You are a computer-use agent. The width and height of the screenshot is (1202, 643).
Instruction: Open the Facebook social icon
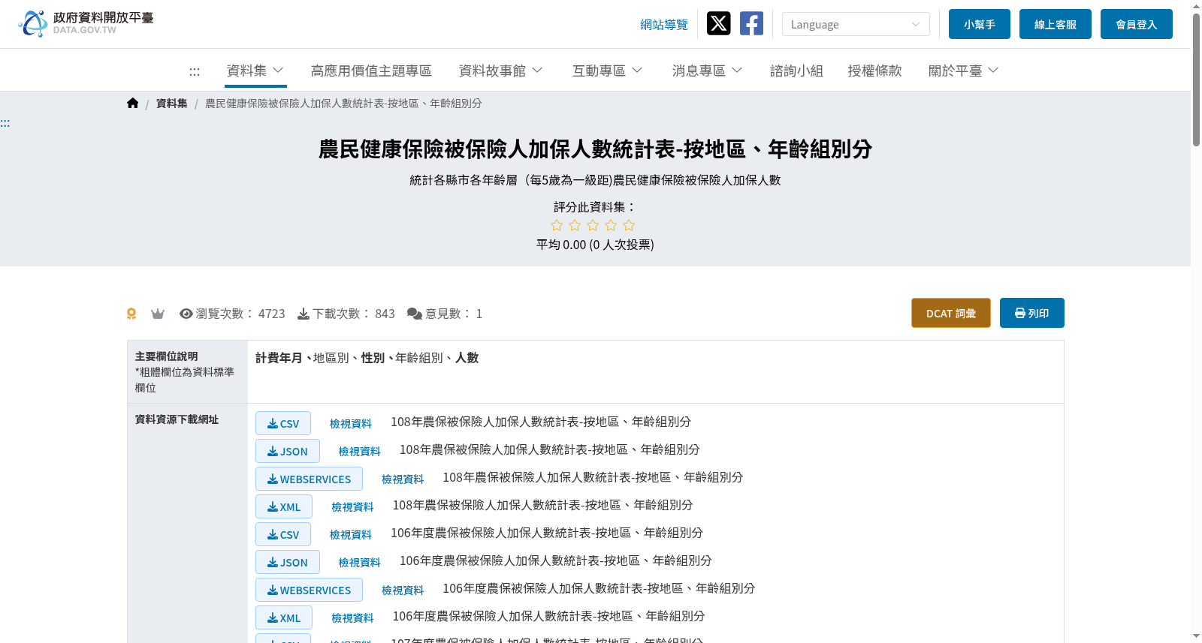pos(751,23)
